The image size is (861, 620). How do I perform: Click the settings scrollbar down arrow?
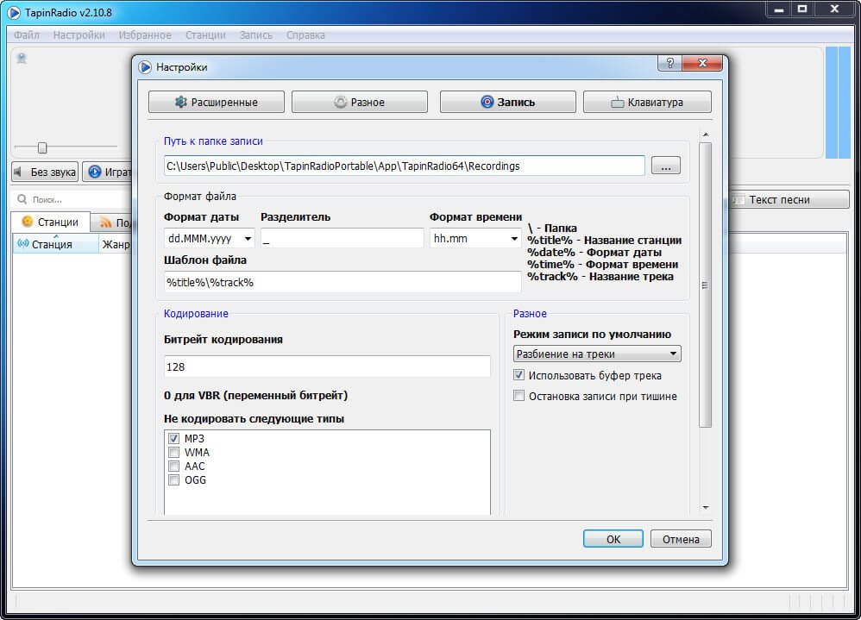[706, 508]
